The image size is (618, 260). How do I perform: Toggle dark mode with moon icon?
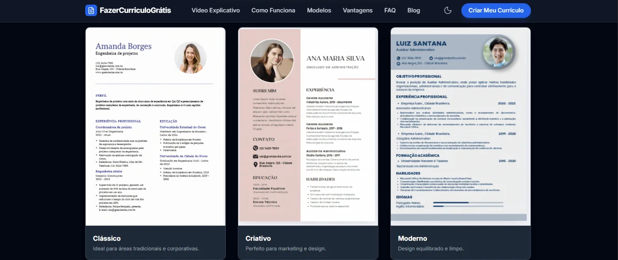pyautogui.click(x=448, y=10)
